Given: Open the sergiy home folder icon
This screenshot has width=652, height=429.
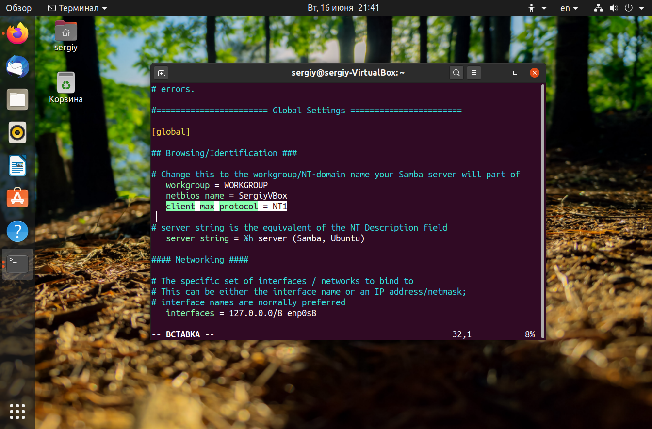Looking at the screenshot, I should point(66,36).
